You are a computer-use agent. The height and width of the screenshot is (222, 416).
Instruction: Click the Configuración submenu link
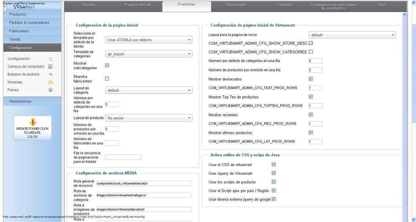click(19, 59)
